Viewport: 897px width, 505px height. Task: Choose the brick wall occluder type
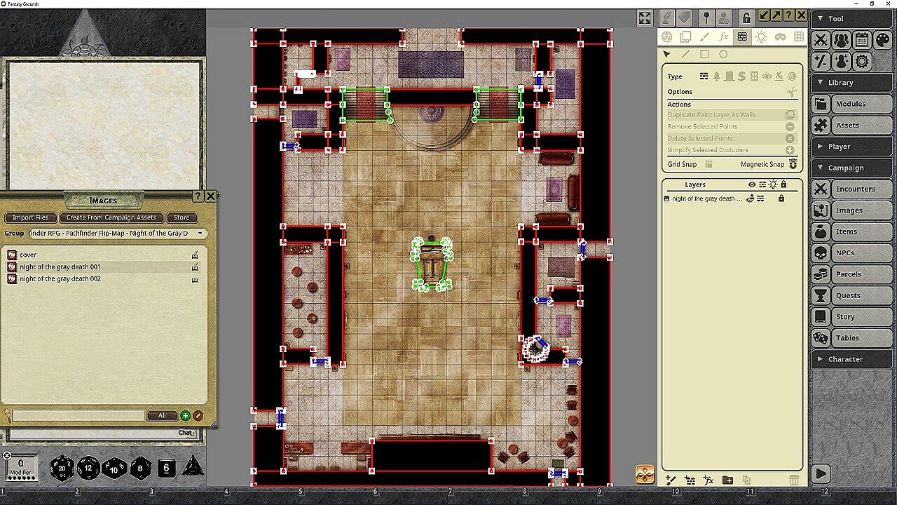(704, 76)
